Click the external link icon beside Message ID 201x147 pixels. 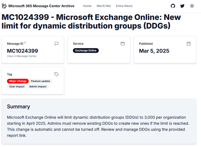(x=25, y=42)
